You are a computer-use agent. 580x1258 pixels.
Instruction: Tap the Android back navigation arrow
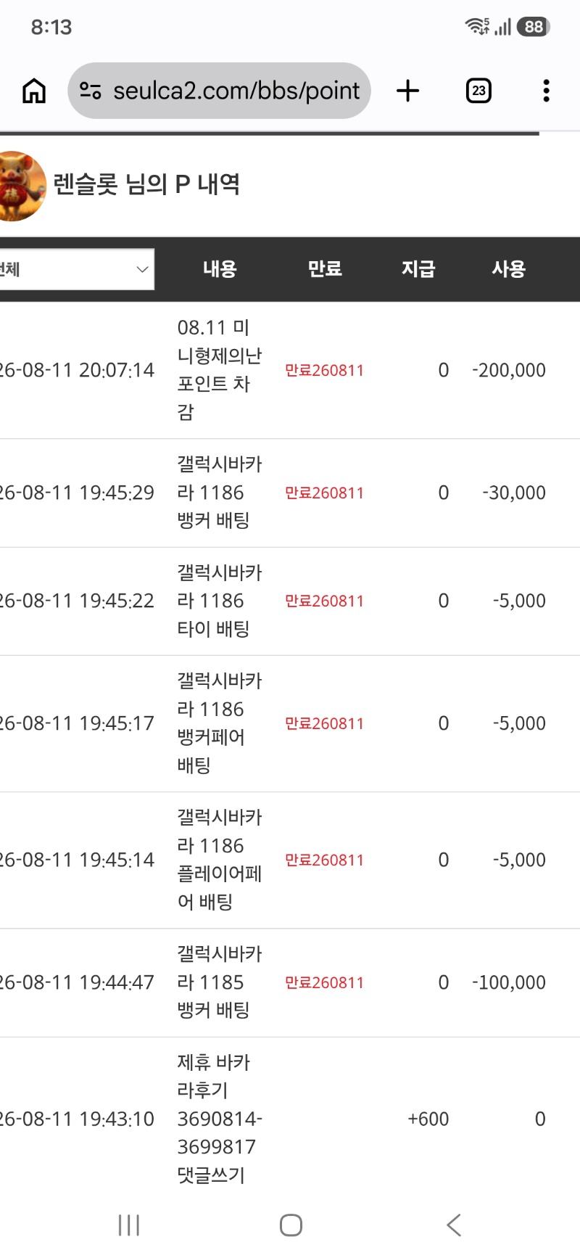coord(454,1225)
